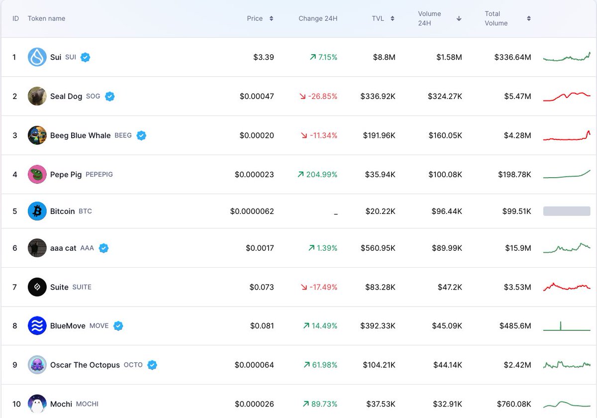Click the $3.39 price cell
This screenshot has height=418, width=597.
264,57
